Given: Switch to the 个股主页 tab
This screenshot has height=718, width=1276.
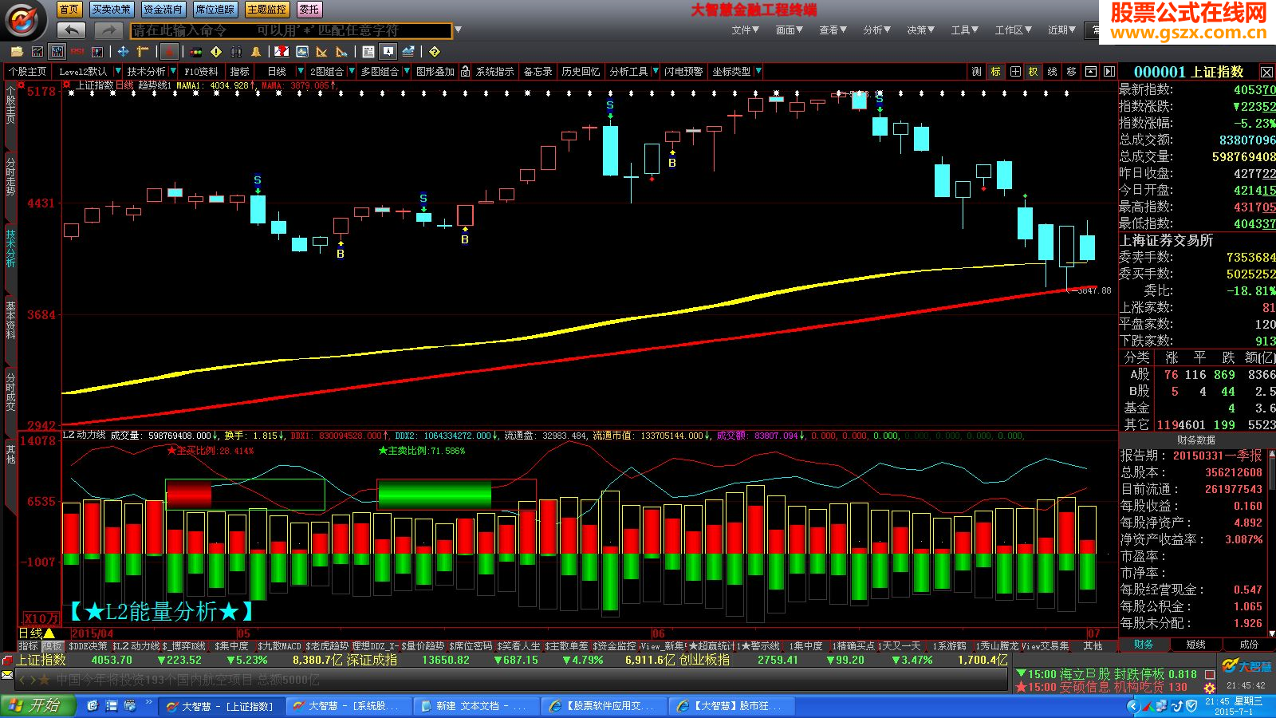Looking at the screenshot, I should 28,72.
